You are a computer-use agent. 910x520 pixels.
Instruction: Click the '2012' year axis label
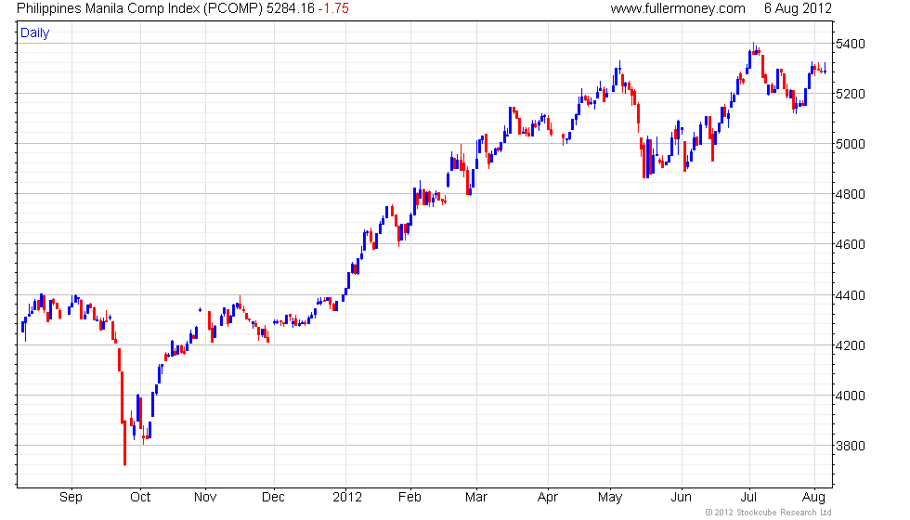click(x=347, y=498)
